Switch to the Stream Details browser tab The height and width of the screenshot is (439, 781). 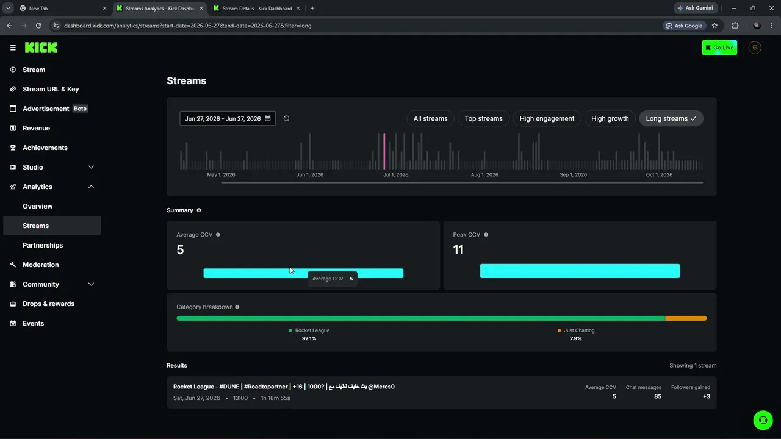pos(257,9)
